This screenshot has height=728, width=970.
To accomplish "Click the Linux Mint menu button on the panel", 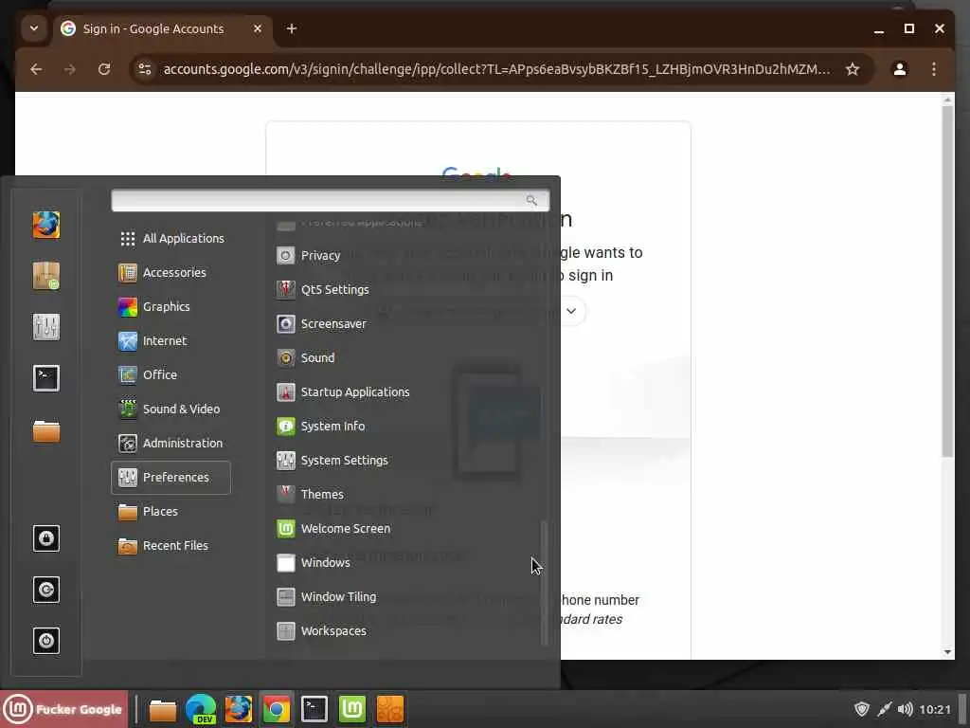I will coord(63,709).
